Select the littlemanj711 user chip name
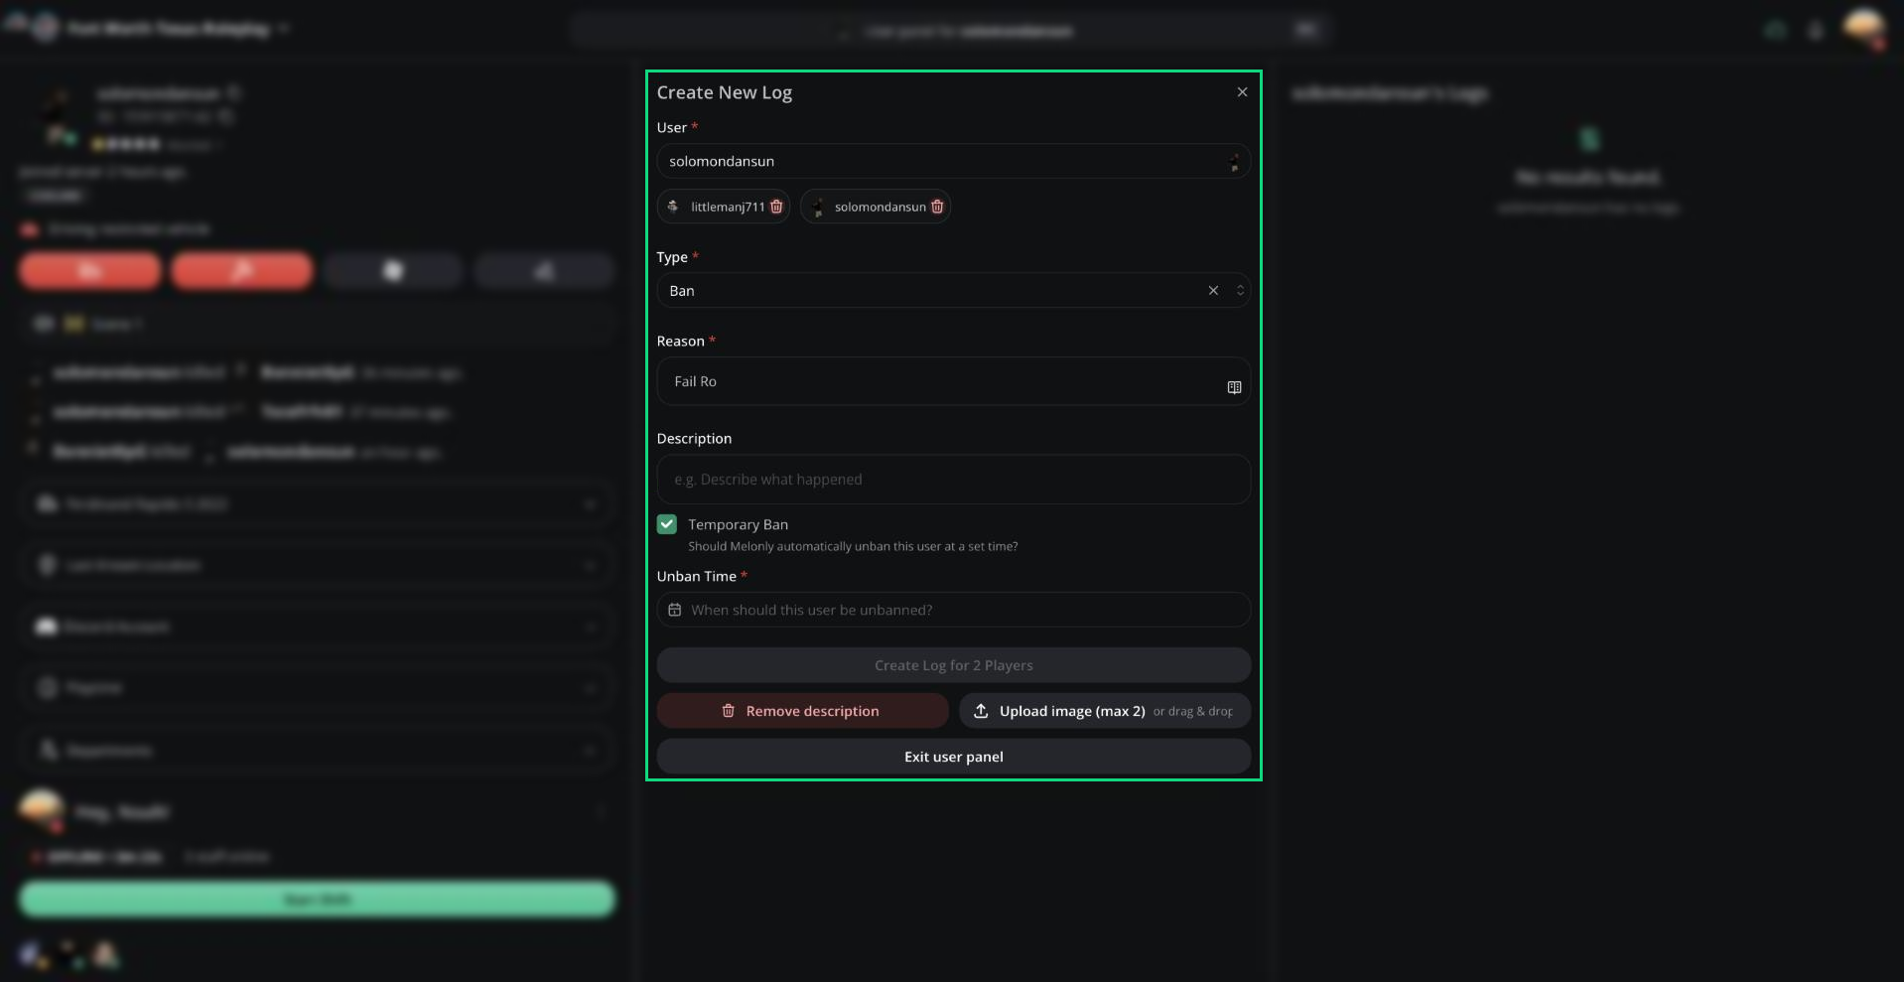Screen dimensions: 1904x982 (x=728, y=207)
